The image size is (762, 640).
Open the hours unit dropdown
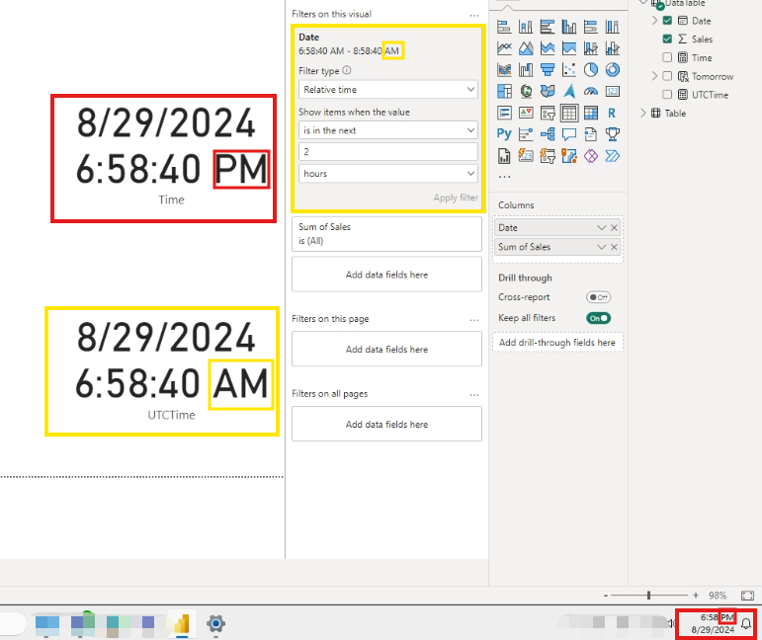click(x=387, y=174)
